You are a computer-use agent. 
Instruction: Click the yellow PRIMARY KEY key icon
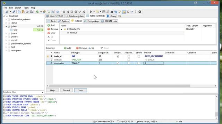click(65, 29)
